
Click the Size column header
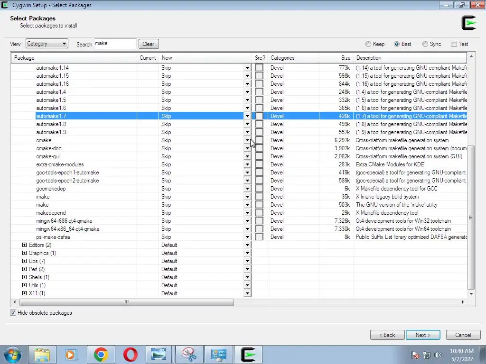point(336,58)
